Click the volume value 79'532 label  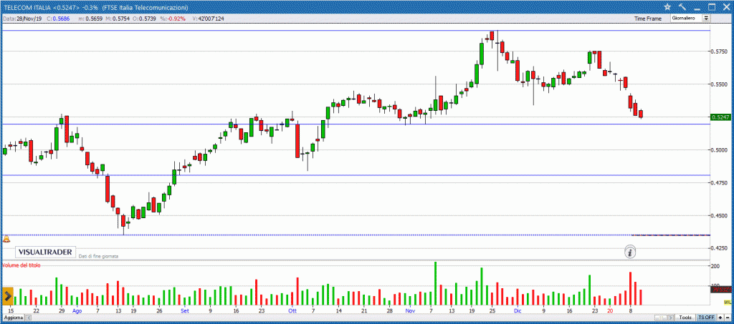721,290
